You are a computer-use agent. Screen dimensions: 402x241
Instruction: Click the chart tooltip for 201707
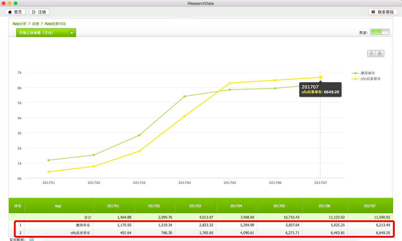320,89
